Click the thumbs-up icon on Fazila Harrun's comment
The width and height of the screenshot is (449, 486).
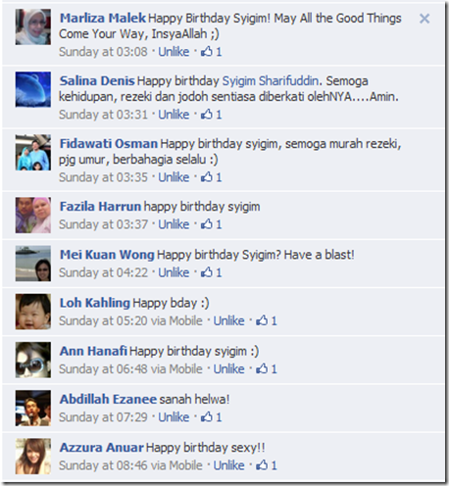click(x=207, y=223)
